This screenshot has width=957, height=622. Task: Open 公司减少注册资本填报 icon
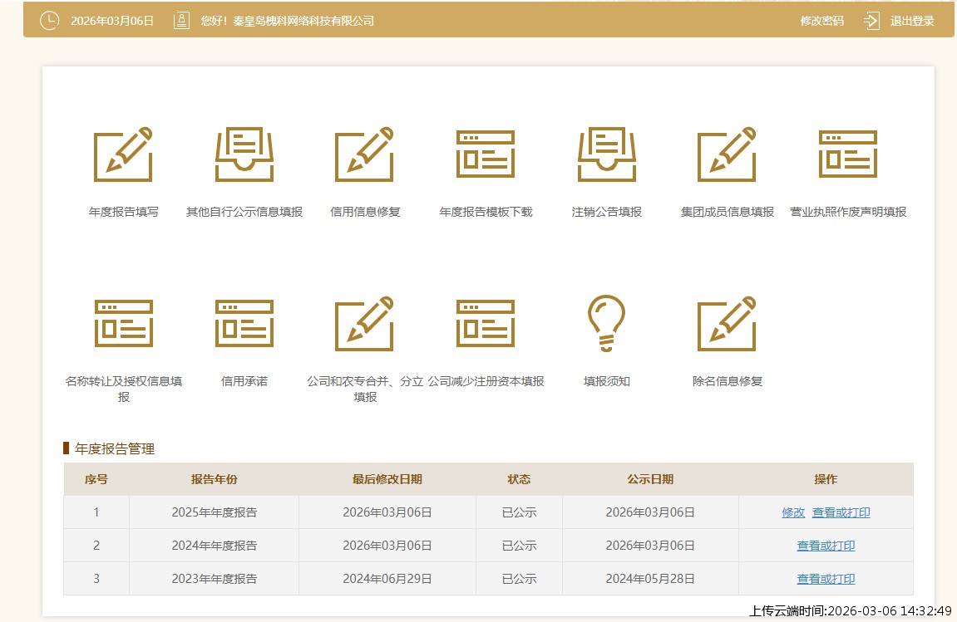[485, 324]
